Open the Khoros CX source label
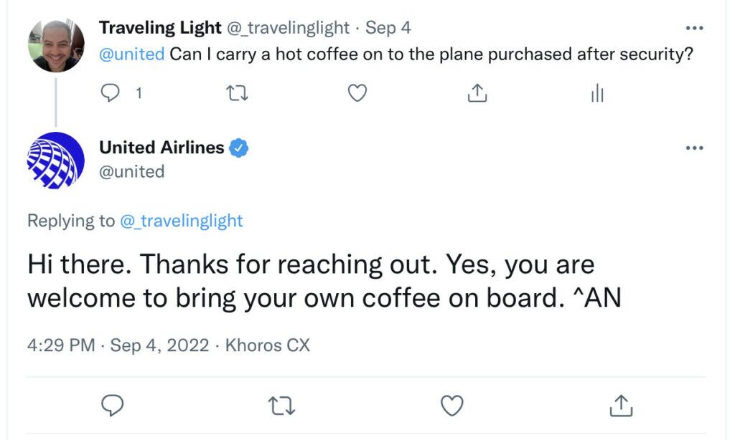Screen dimensions: 735x440 click(x=268, y=345)
